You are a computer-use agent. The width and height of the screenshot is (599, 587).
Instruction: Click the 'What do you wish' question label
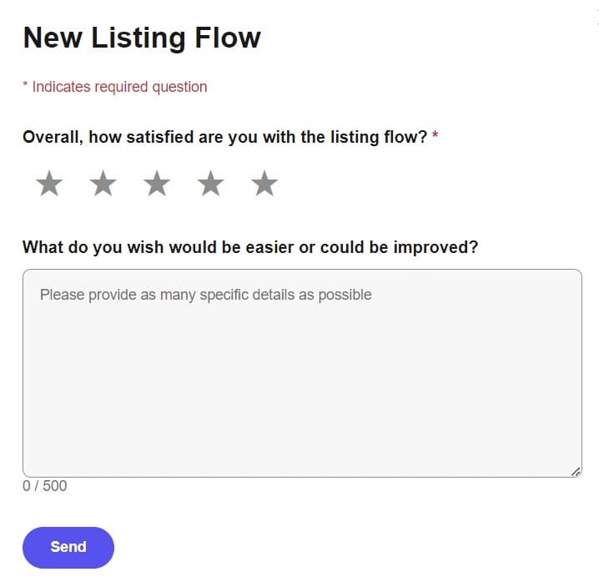pyautogui.click(x=249, y=247)
